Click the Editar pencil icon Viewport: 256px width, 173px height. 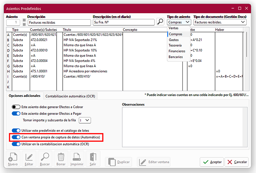click(x=29, y=159)
